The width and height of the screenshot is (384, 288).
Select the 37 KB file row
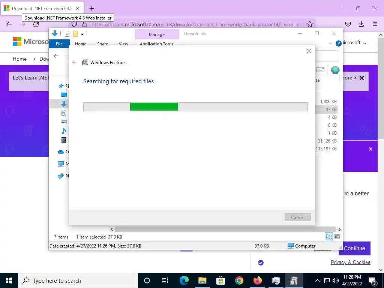(327, 109)
